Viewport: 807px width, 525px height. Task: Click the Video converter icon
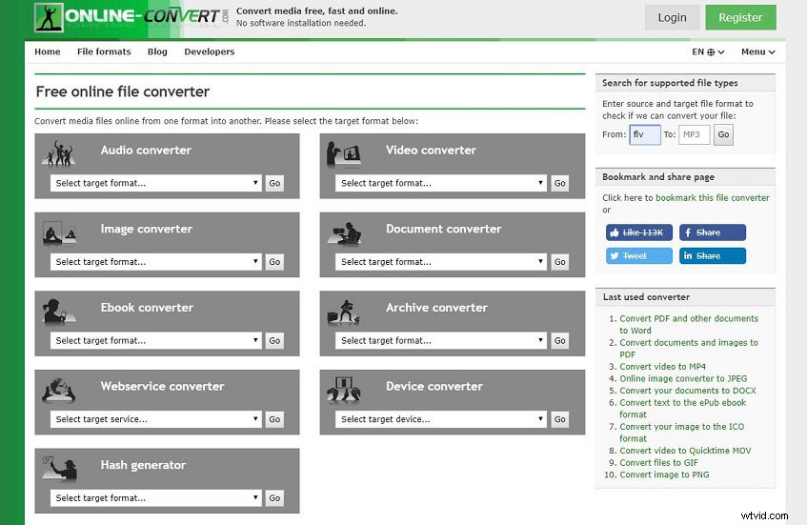[344, 154]
